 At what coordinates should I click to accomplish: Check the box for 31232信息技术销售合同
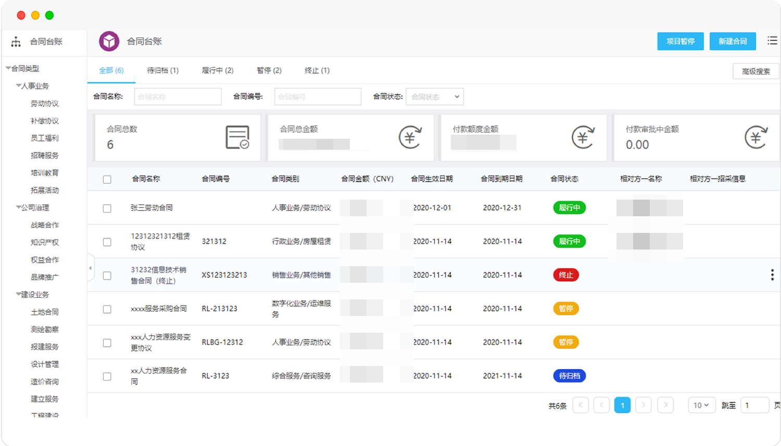[x=107, y=276]
